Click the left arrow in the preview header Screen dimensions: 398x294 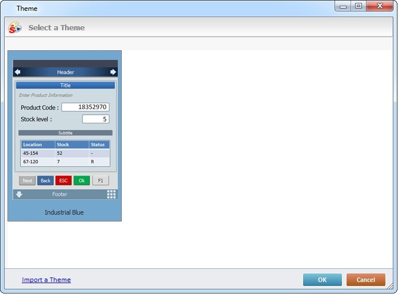click(x=17, y=72)
